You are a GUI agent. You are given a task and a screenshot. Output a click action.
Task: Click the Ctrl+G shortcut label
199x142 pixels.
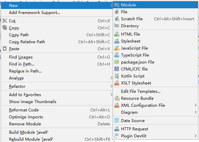[104, 57]
